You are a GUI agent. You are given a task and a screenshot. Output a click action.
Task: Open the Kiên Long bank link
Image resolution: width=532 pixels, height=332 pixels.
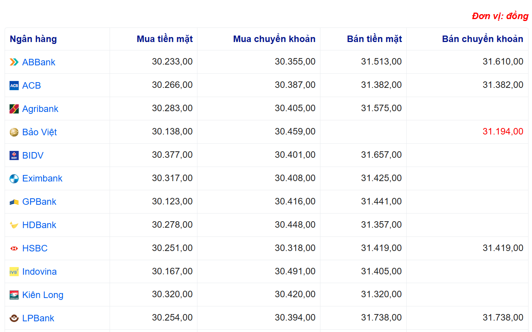coord(43,295)
